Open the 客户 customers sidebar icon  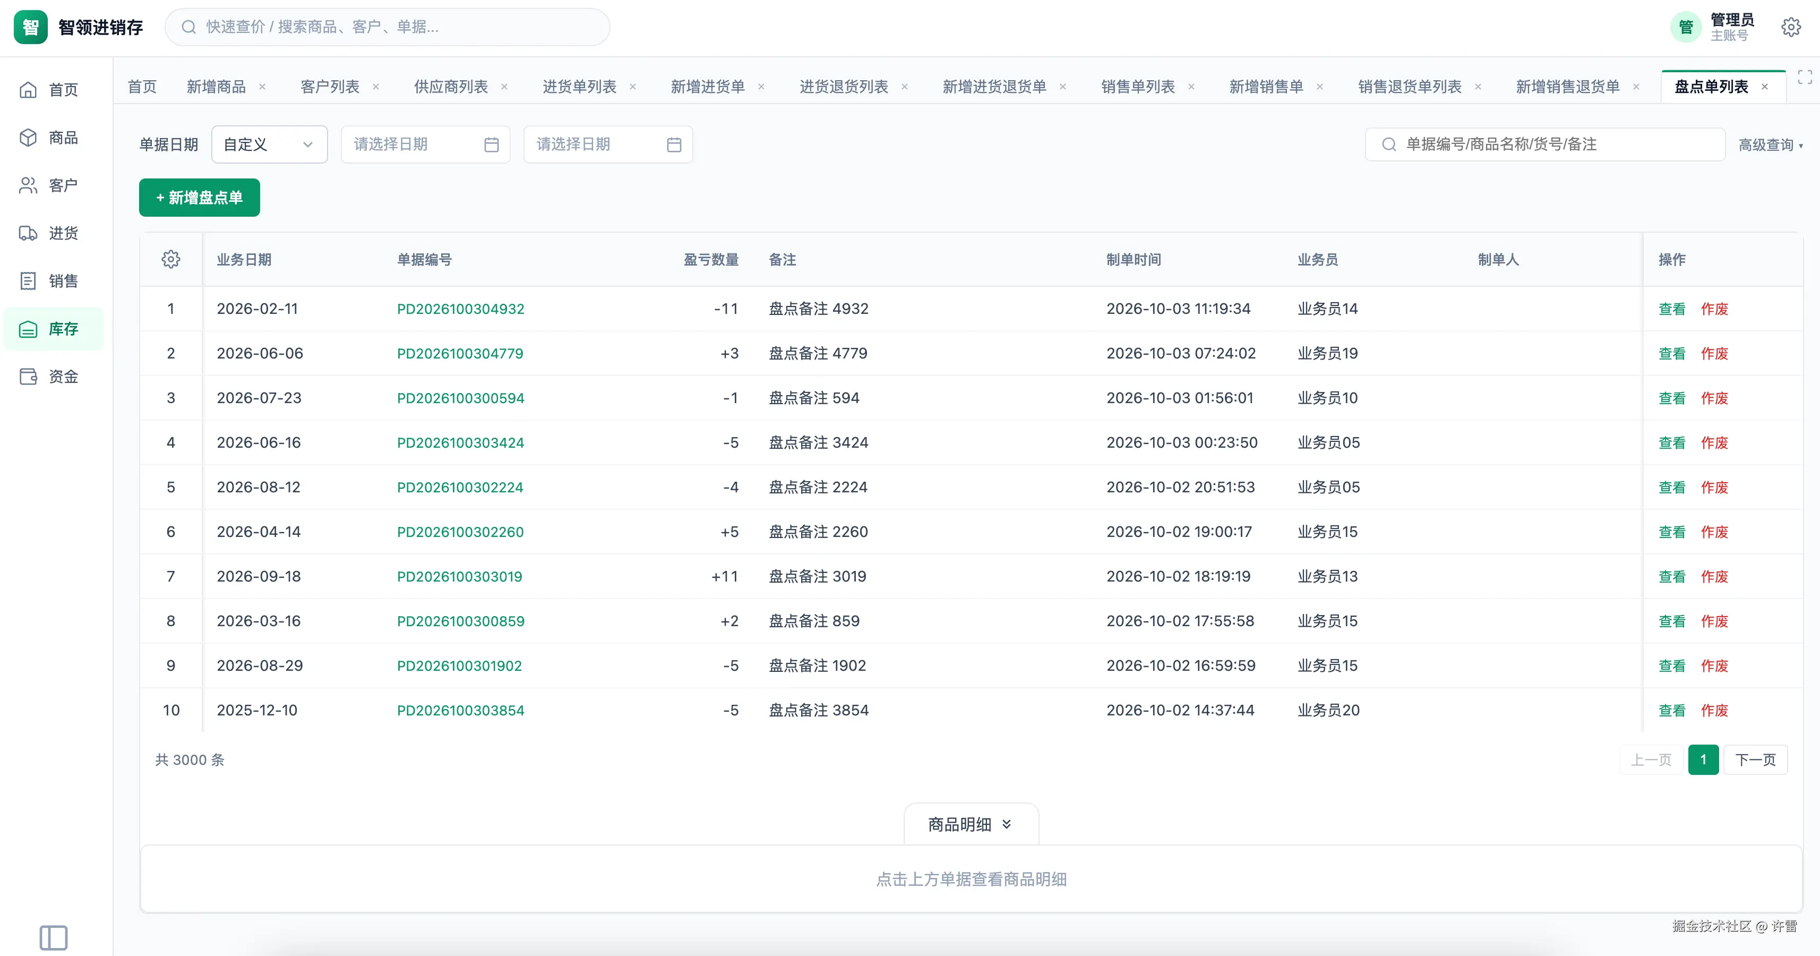[28, 185]
